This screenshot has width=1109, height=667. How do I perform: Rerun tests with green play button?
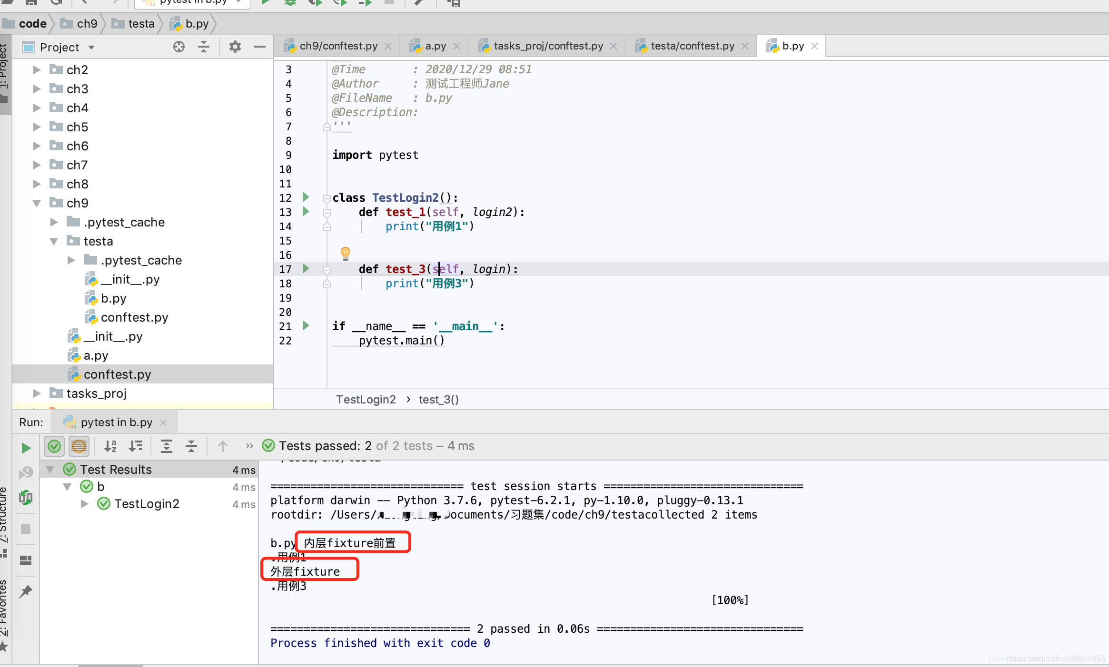click(x=26, y=448)
